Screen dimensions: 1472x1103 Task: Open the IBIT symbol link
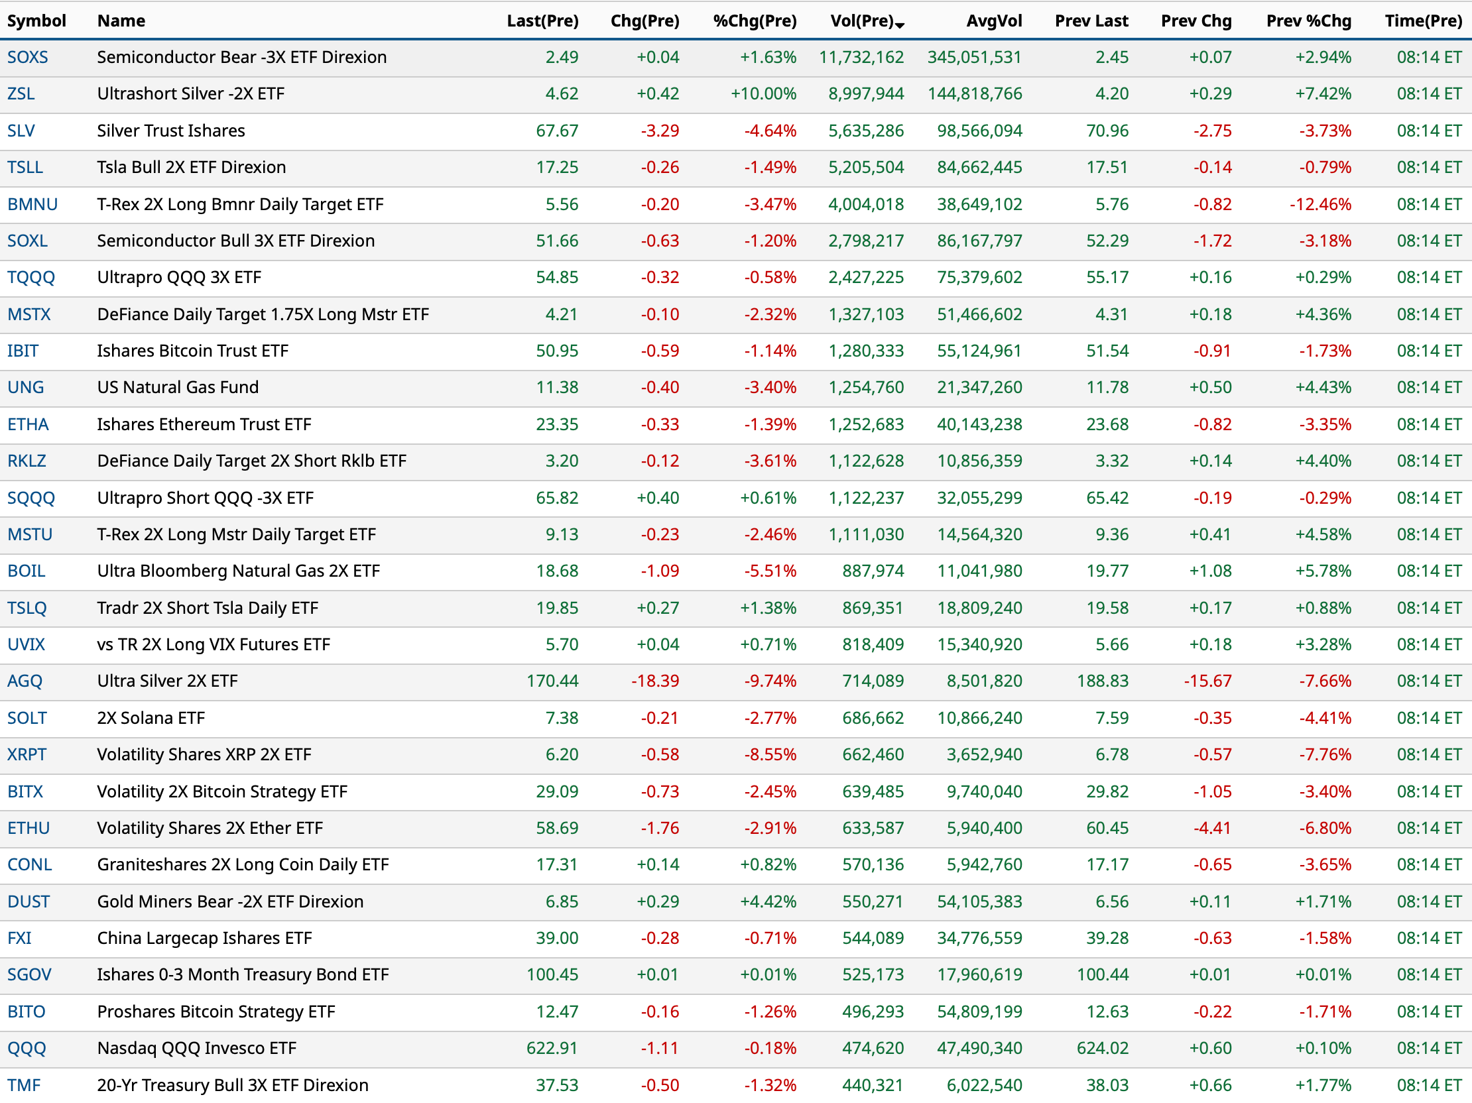pyautogui.click(x=23, y=351)
